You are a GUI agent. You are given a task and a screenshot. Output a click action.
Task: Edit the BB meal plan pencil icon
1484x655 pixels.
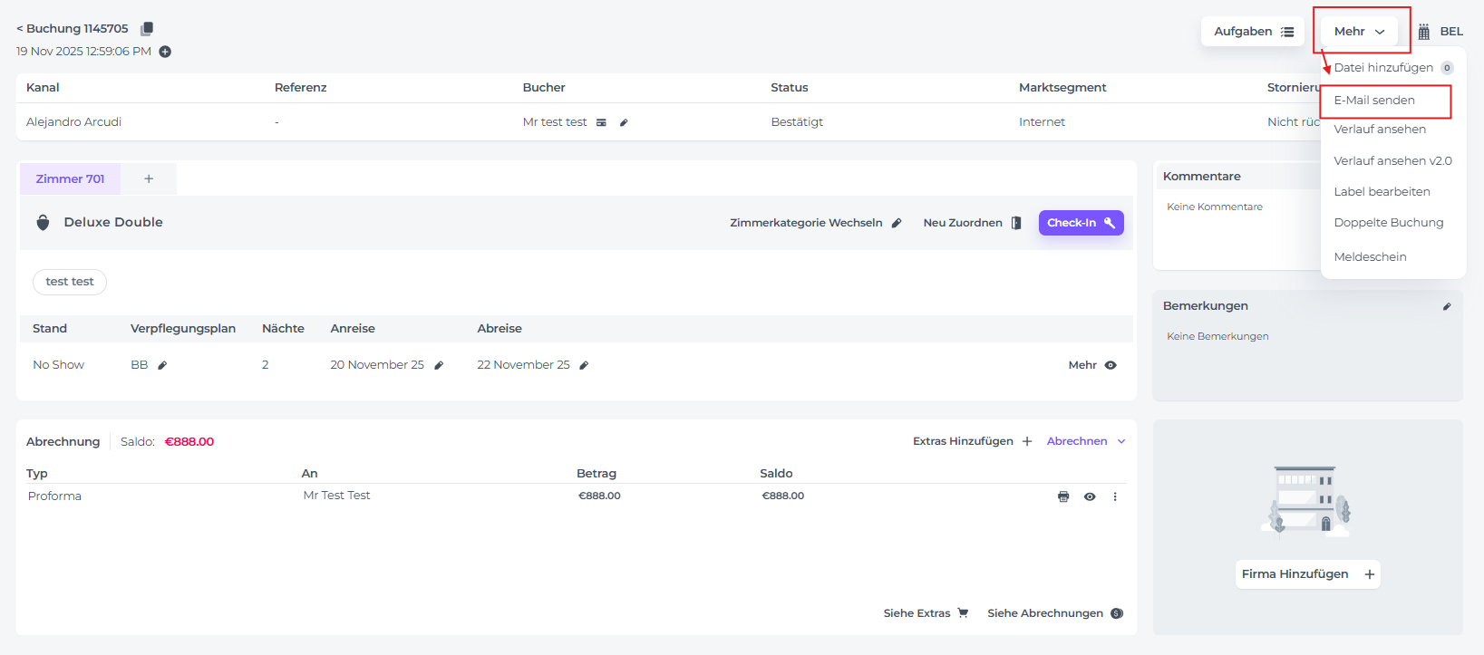pos(162,365)
